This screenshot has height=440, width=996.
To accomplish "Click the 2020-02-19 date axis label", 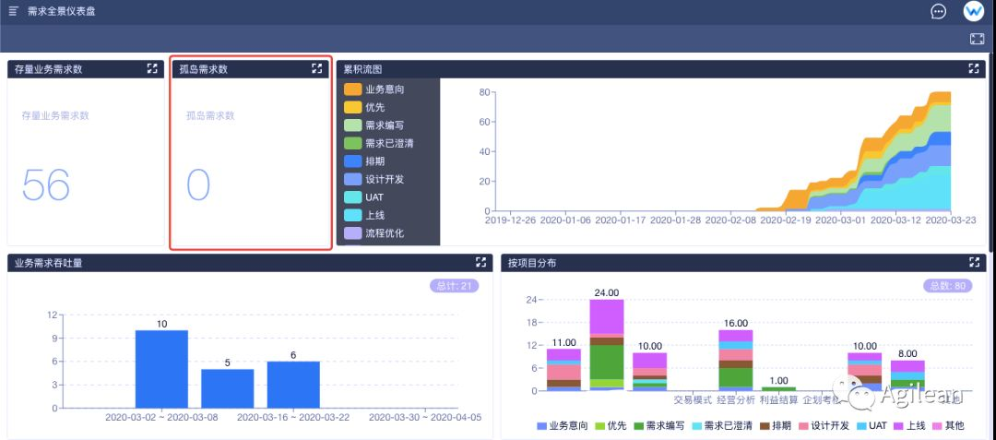I will (786, 220).
